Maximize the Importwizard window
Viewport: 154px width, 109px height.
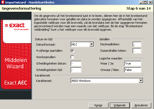(x=145, y=2)
